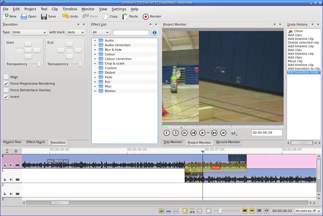This screenshot has height=216, width=323.
Task: Step to the next frame in Project Monitor
Action: point(214,133)
